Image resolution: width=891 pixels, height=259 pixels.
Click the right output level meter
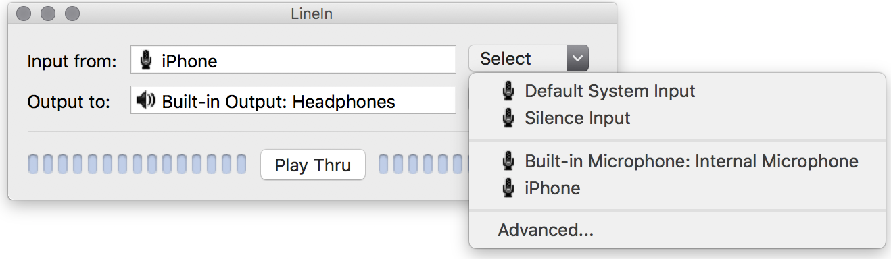(423, 164)
